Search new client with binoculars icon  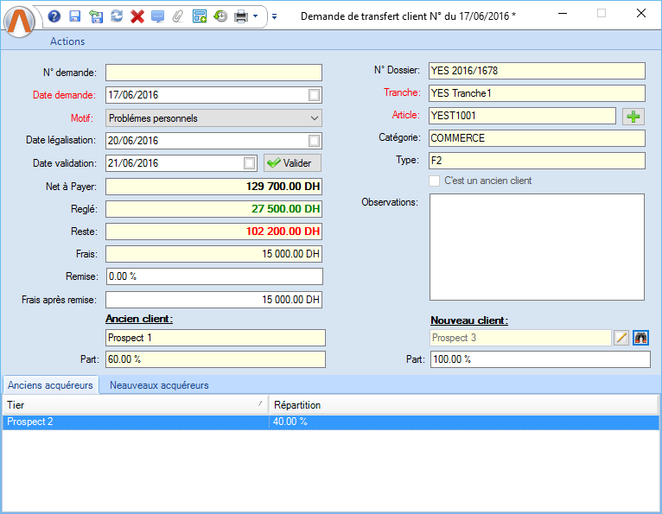point(640,338)
